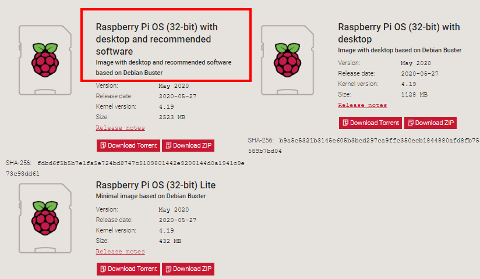Open Release notes for the 2523 MB image

121,128
